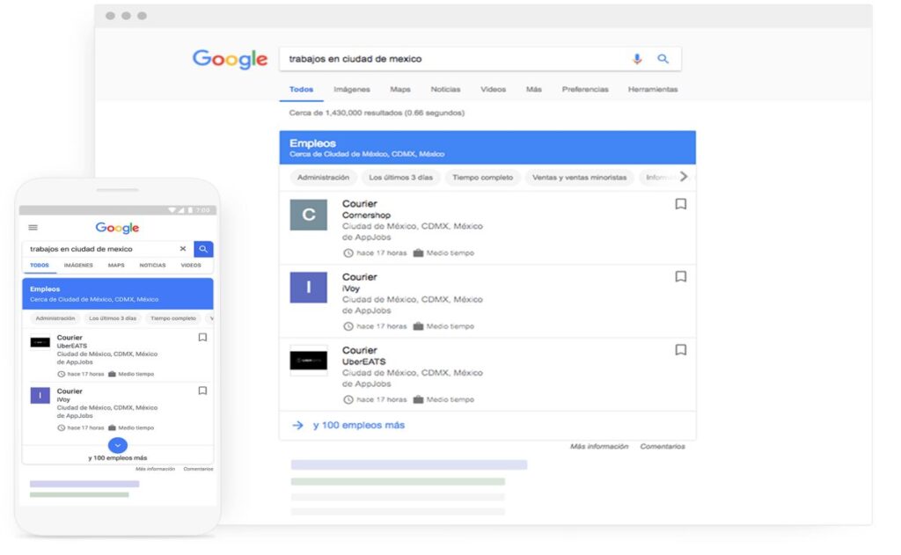Bookmark the UberEATS Courier job on desktop
Image resolution: width=901 pixels, height=555 pixels.
pos(680,350)
